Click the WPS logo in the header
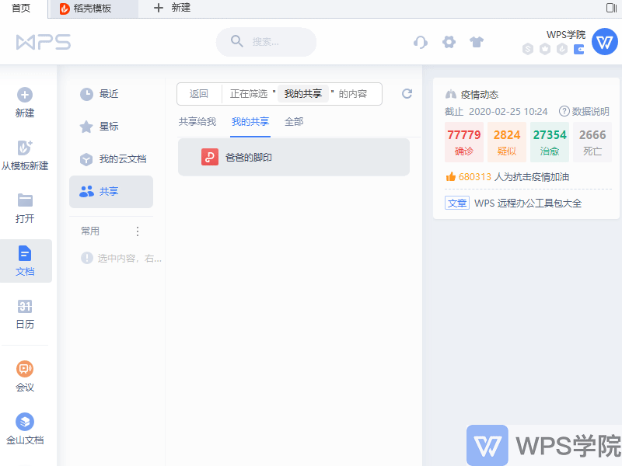Image resolution: width=622 pixels, height=466 pixels. pos(44,42)
